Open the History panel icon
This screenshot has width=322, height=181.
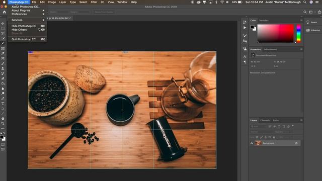point(245,22)
